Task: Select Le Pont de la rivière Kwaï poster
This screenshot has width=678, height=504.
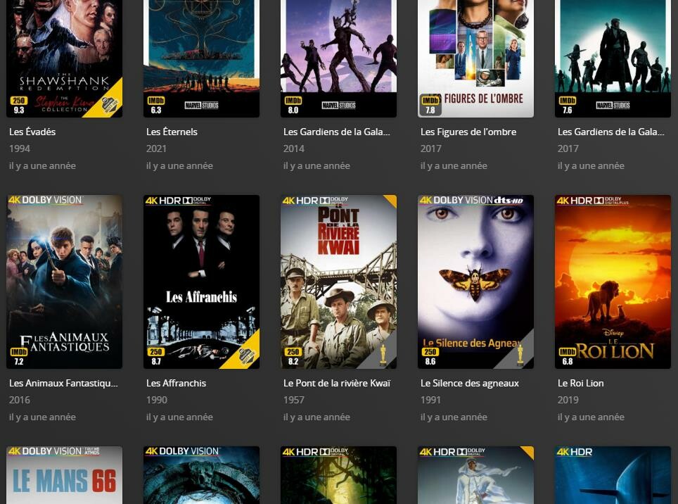Action: pos(338,282)
